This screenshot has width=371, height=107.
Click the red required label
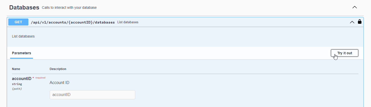tap(40, 78)
